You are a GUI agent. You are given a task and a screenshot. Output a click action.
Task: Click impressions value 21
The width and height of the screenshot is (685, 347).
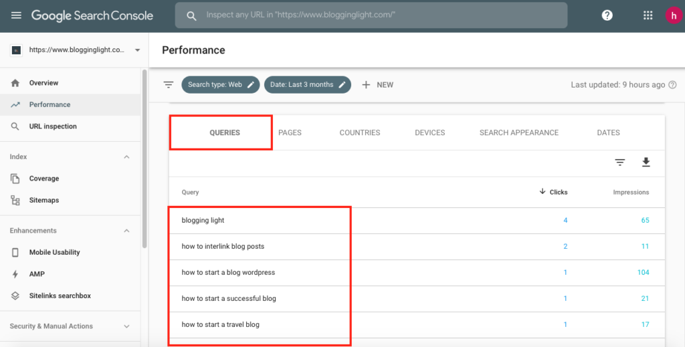[646, 299]
